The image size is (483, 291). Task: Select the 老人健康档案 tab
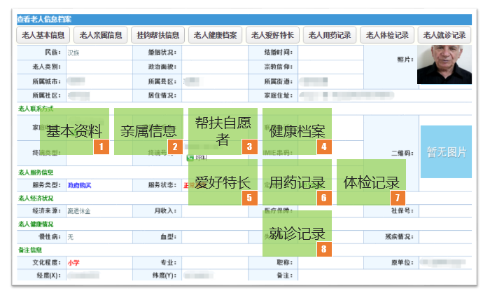215,35
